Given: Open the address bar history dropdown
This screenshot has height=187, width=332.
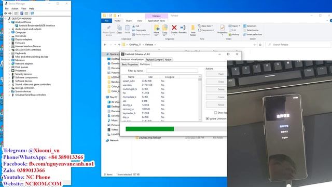Looking at the screenshot, I should click(x=254, y=45).
